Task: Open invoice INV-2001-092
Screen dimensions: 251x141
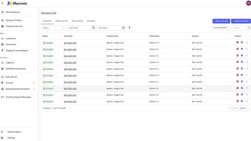Action: click(x=70, y=89)
